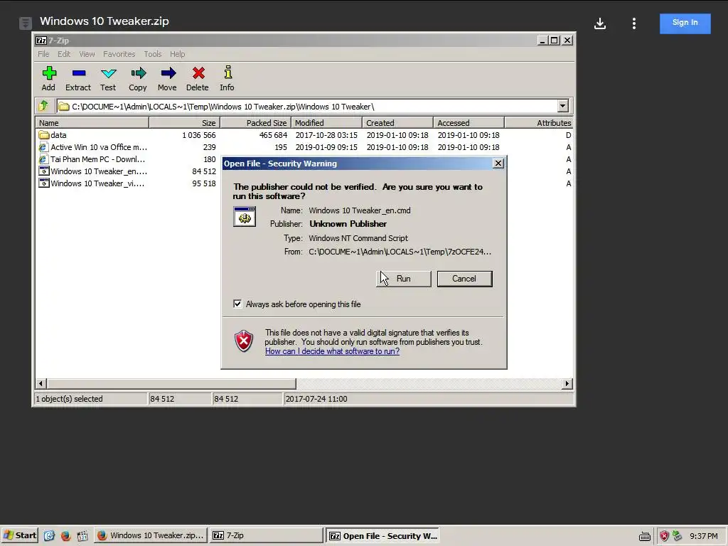Screen dimensions: 728x546
Task: Switch to Open File - Security Warning taskbar button
Action: (383, 536)
